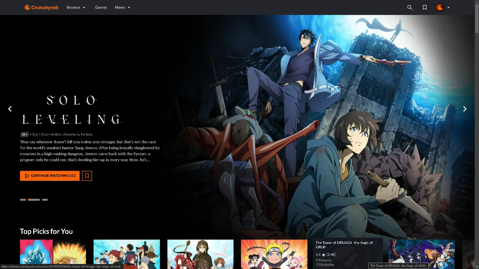
Task: Expand the account menu caret
Action: coord(448,7)
